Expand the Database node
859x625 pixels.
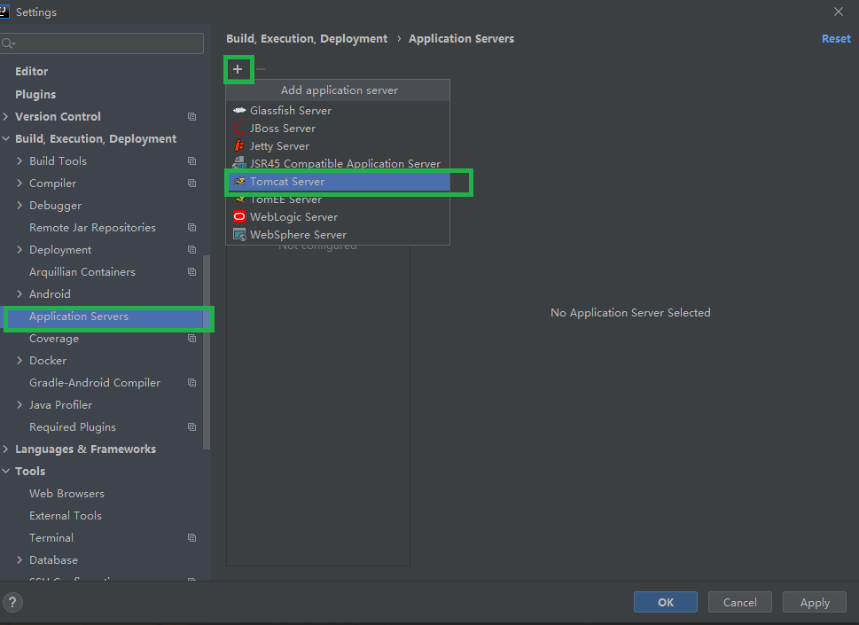[x=20, y=559]
